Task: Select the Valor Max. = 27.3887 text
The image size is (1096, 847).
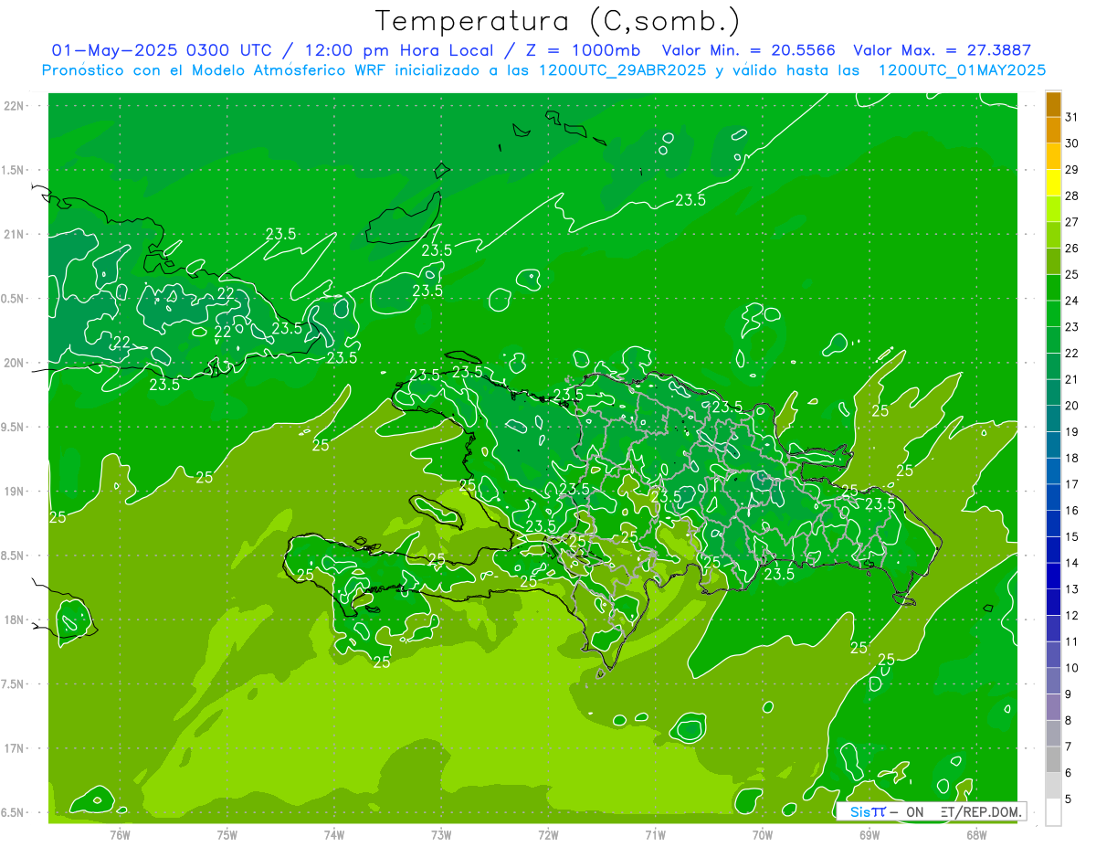Action: [x=942, y=50]
